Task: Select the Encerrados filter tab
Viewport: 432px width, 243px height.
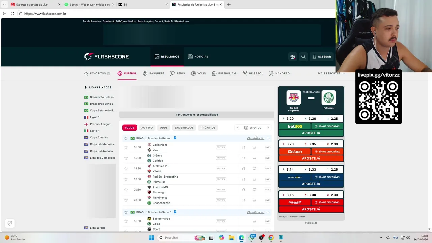Action: click(184, 128)
